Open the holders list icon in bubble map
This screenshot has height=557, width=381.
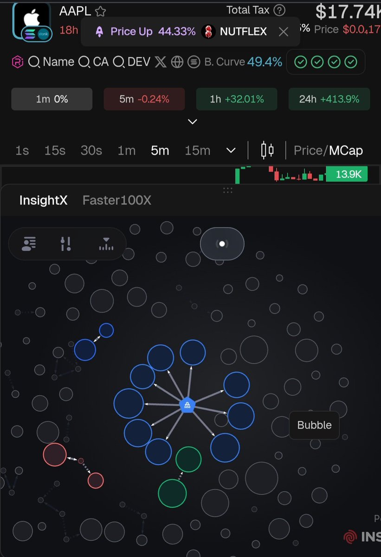(x=29, y=243)
